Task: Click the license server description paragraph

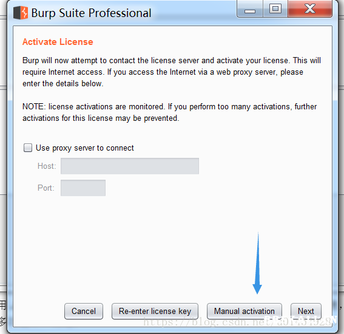Action: [172, 72]
